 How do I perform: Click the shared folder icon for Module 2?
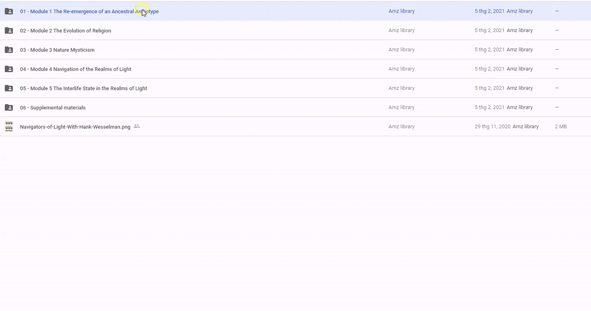[9, 31]
